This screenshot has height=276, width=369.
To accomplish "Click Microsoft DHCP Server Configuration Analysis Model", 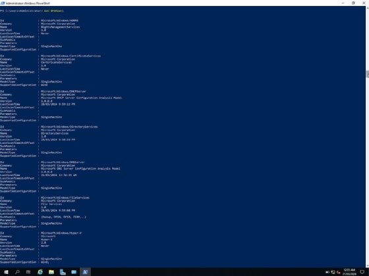I will pyautogui.click(x=81, y=98).
